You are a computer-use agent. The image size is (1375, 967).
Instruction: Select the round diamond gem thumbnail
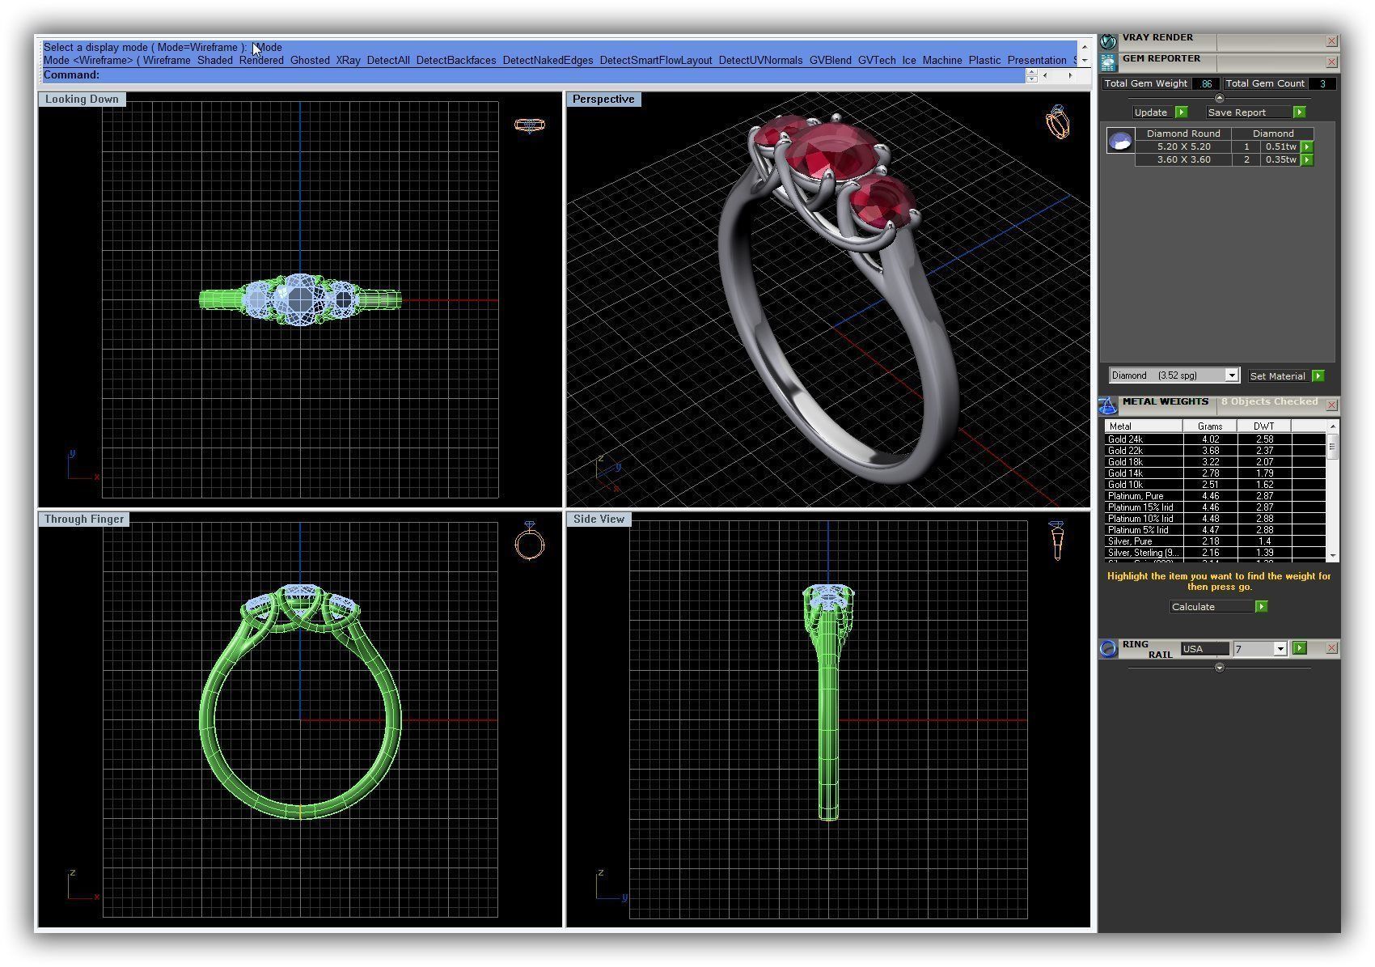tap(1120, 142)
